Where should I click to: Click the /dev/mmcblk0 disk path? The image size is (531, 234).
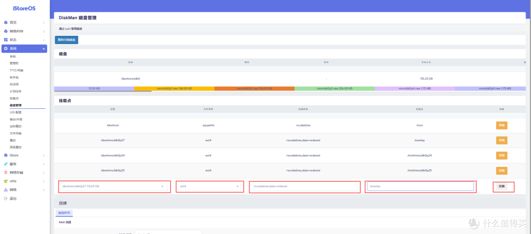coord(130,78)
